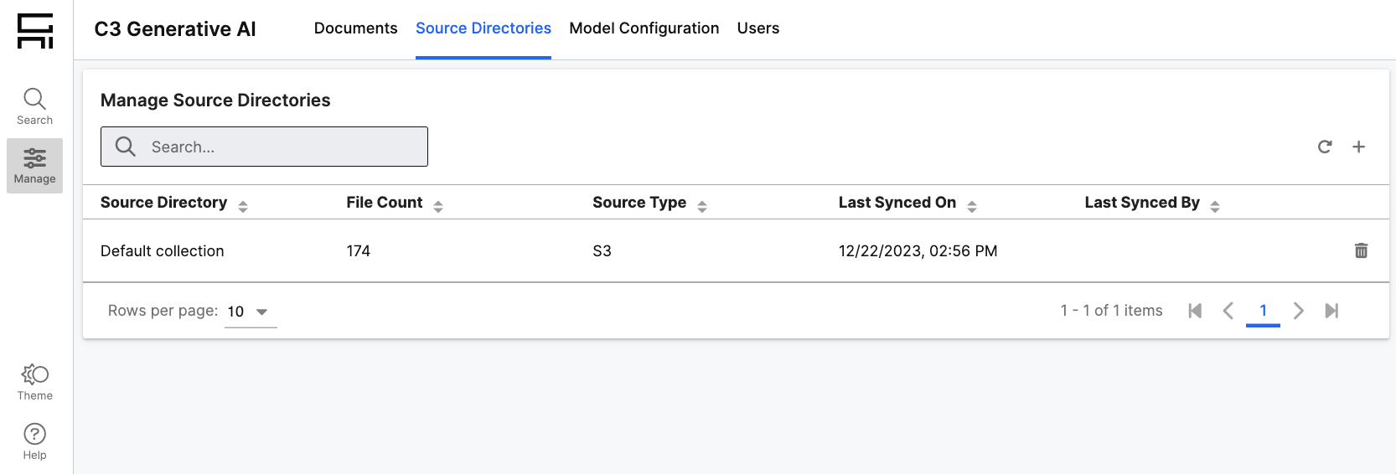Sort by Last Synced By column

pos(1215,206)
